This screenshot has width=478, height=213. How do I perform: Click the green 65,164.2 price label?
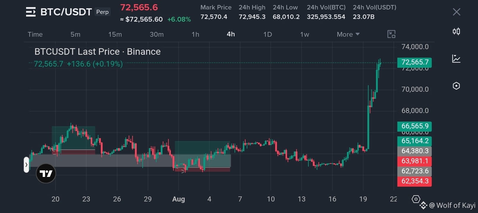click(x=415, y=141)
